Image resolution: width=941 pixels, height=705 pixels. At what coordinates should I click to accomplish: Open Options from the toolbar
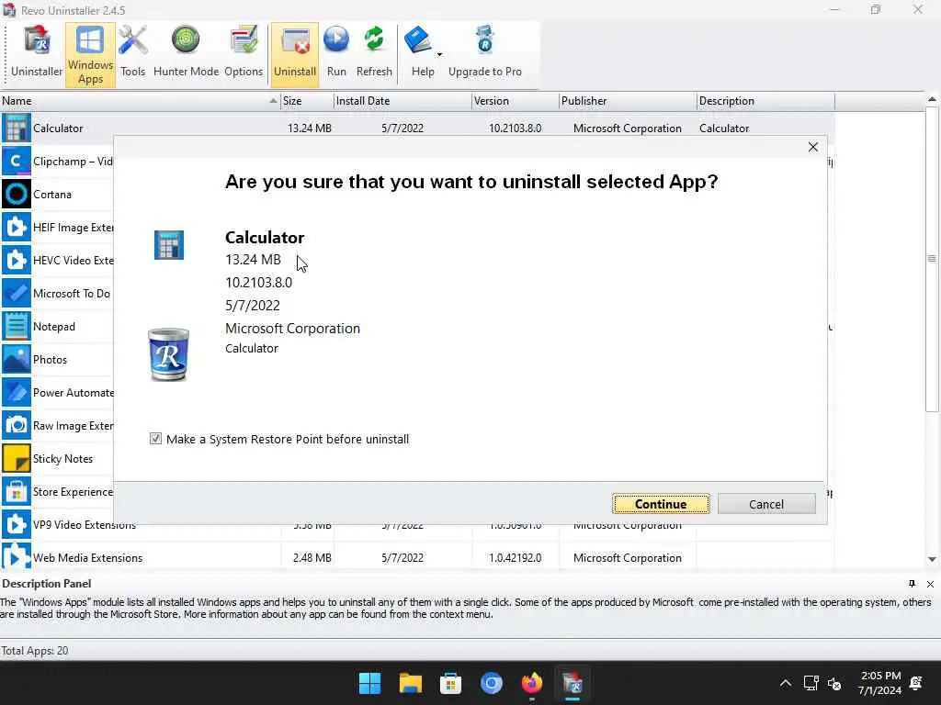[243, 54]
